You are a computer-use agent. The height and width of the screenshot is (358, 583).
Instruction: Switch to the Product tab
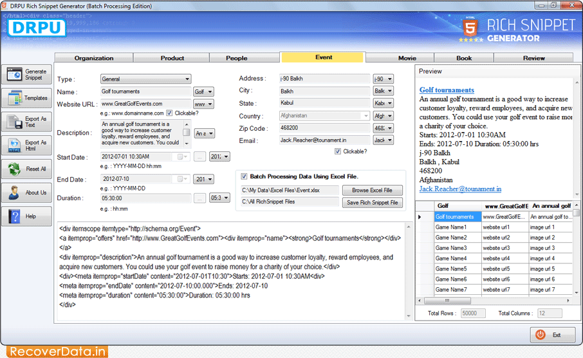click(172, 58)
